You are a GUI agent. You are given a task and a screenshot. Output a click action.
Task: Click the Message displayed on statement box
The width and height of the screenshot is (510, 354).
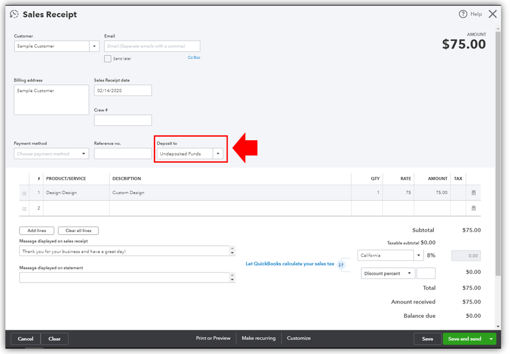pos(125,277)
